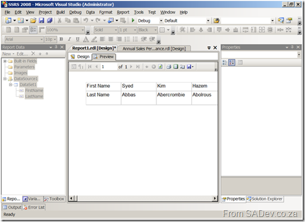This screenshot has height=222, width=305.
Task: Open the Report menu
Action: (x=123, y=12)
